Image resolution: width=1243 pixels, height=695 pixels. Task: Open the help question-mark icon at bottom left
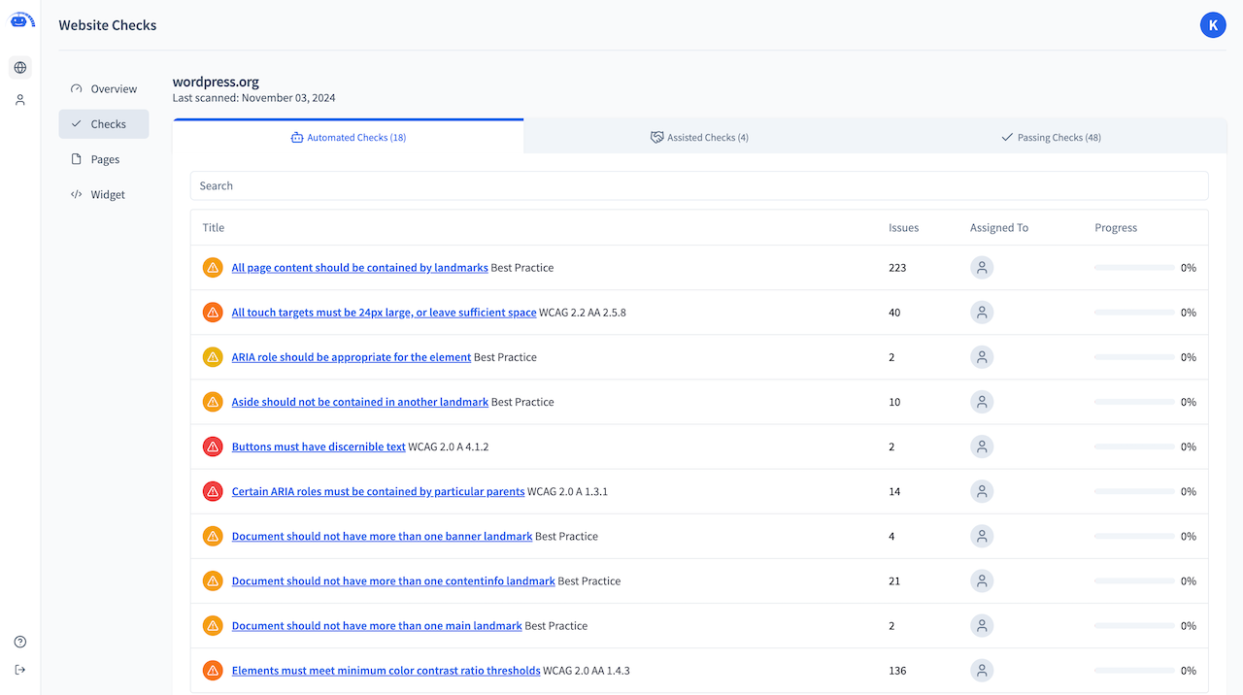19,641
